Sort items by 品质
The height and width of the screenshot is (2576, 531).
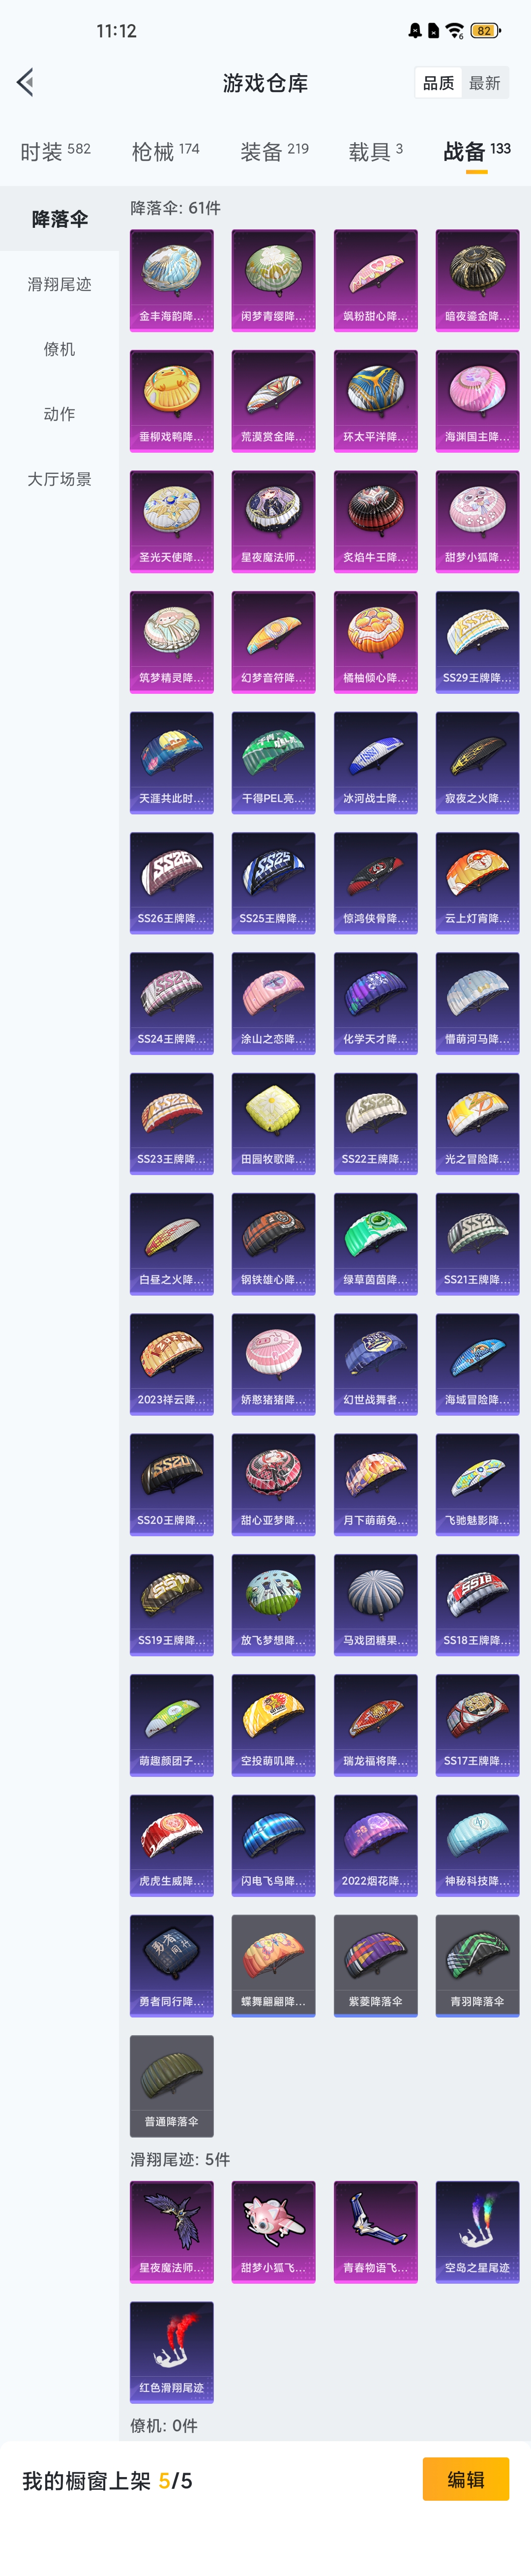(438, 83)
